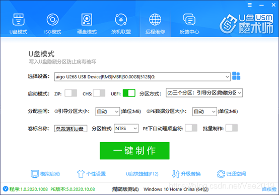
Task: Select the 硬盘模式 hard disk icon
Action: [87, 20]
